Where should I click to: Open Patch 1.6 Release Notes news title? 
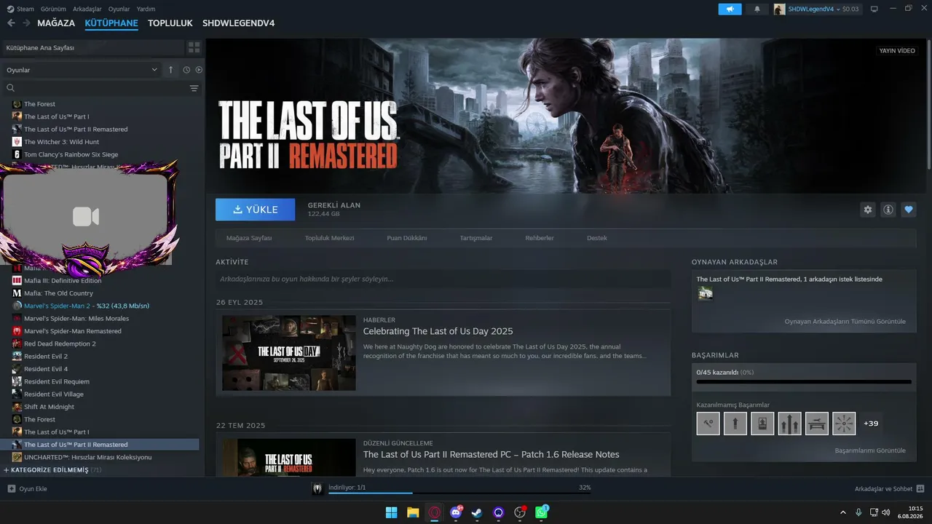(x=491, y=455)
